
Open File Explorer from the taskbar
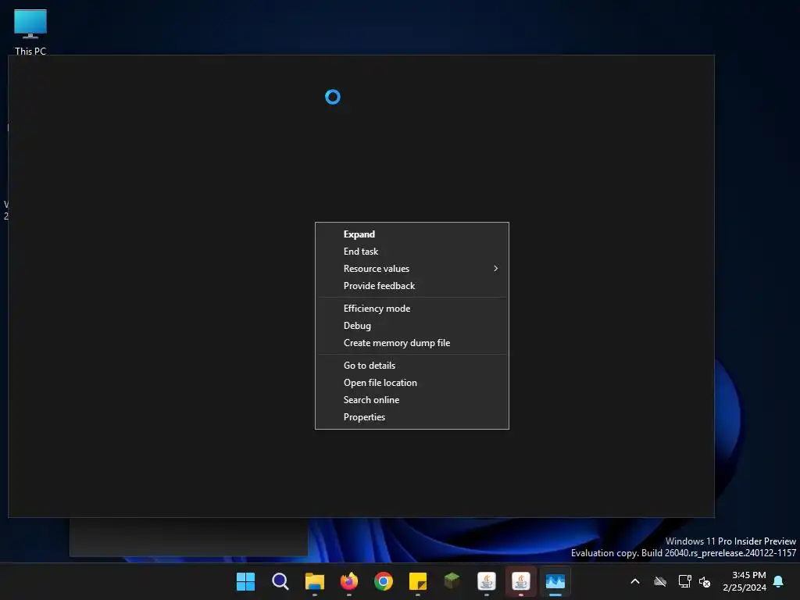pos(315,581)
